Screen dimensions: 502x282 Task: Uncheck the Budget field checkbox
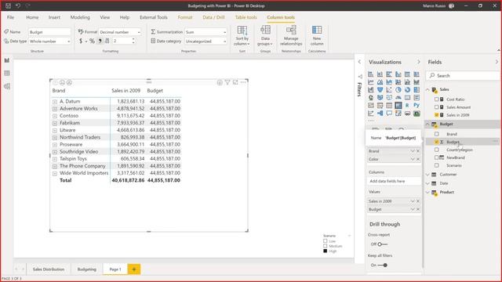coord(437,142)
